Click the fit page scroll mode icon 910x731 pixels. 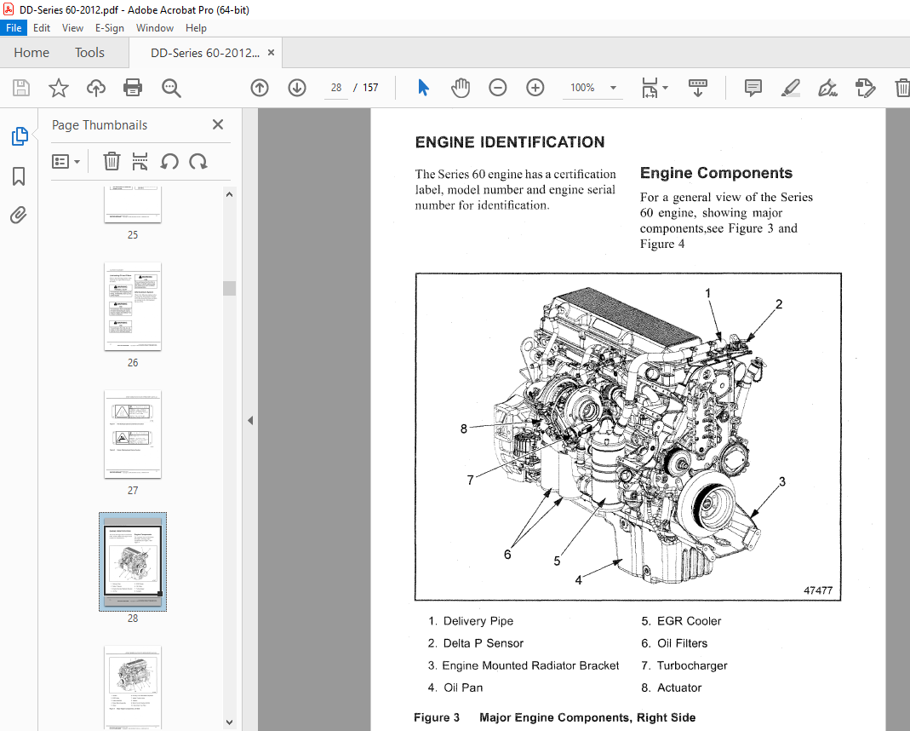point(650,88)
